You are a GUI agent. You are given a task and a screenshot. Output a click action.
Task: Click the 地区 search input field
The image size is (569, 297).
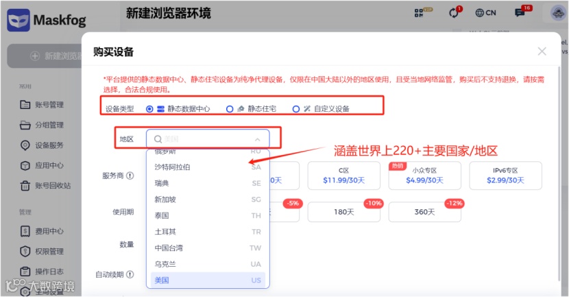click(208, 139)
